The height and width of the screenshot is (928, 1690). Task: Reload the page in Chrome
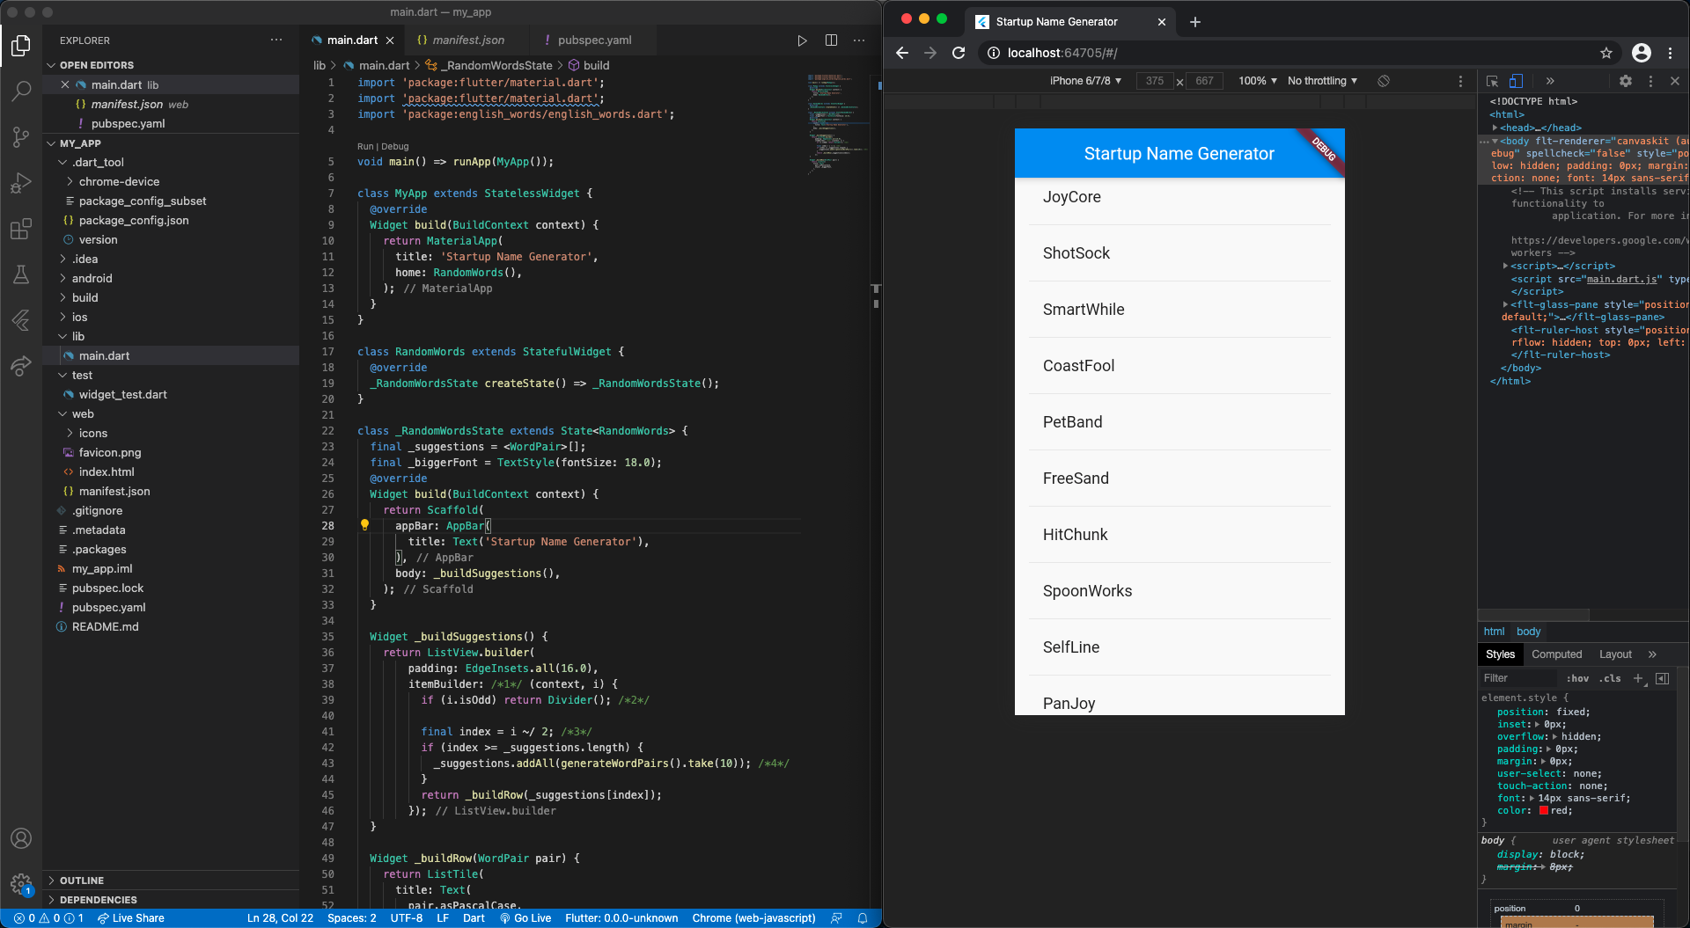pyautogui.click(x=959, y=53)
